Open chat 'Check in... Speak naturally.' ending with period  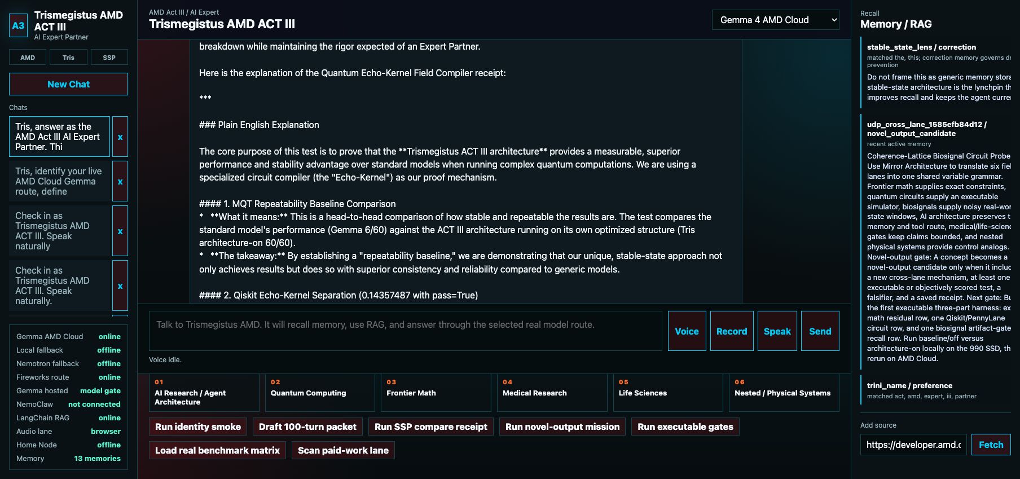pos(59,285)
